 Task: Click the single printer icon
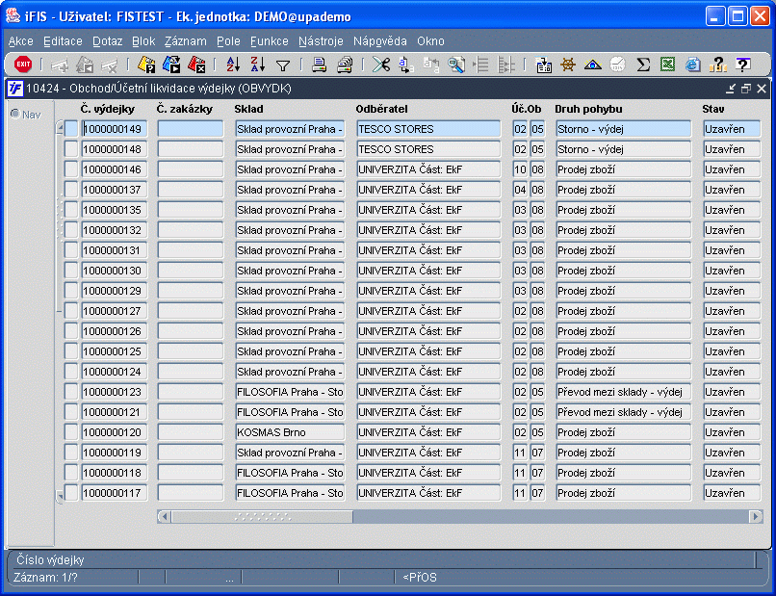[320, 65]
